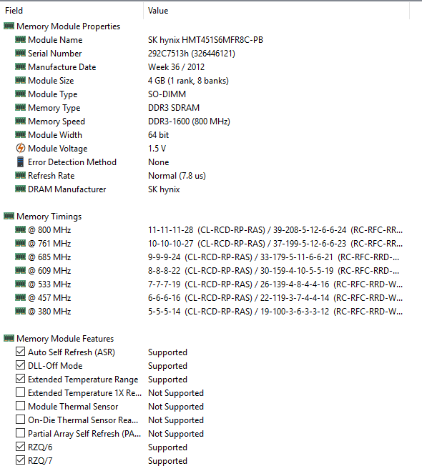Select the SO-DIMM value
This screenshot has width=422, height=466.
click(167, 94)
